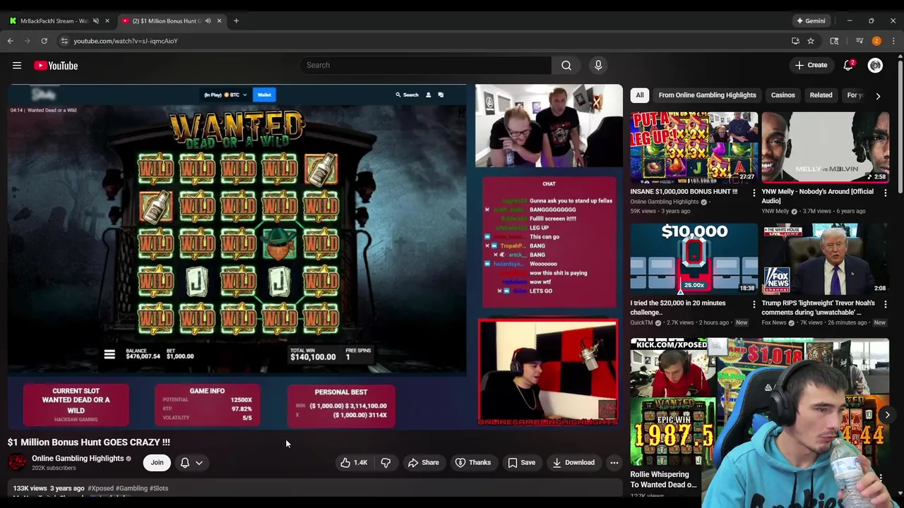
Task: Dislike the video with thumbs down
Action: pos(386,462)
